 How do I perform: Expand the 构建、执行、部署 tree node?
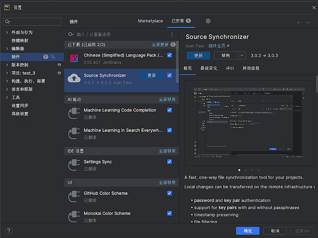pyautogui.click(x=7, y=81)
